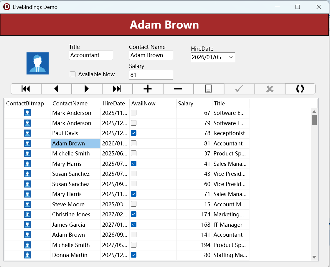Image resolution: width=330 pixels, height=267 pixels.
Task: Click the scrollbar down arrow in grid
Action: click(x=314, y=257)
